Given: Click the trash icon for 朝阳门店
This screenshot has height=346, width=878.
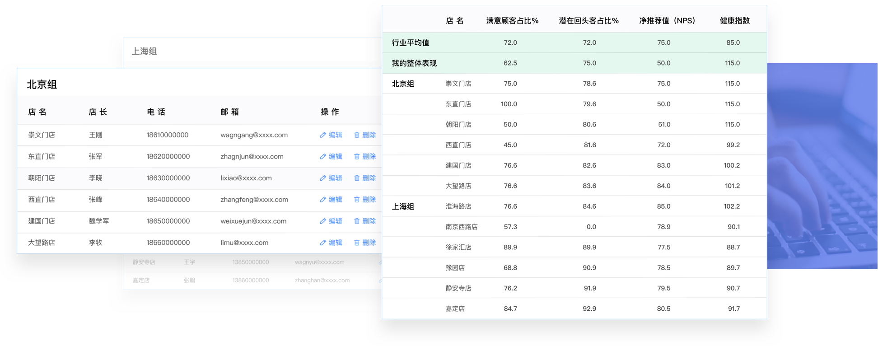Looking at the screenshot, I should pyautogui.click(x=357, y=178).
